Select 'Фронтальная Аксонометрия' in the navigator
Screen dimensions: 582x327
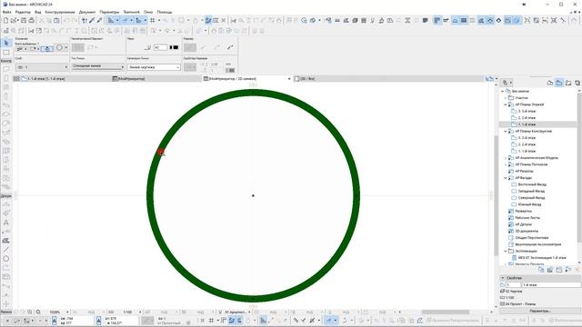coord(538,244)
